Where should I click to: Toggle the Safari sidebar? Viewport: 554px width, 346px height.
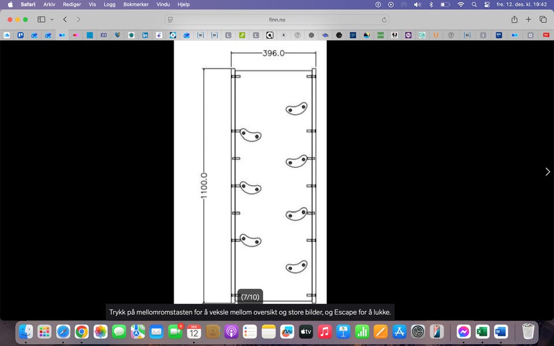42,20
